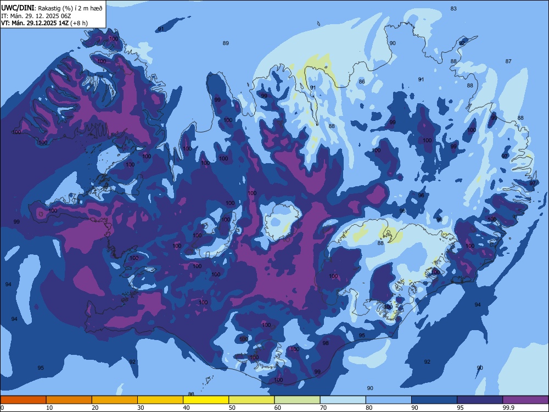This screenshot has width=549, height=412.
Task: Click the 50–60 pale yellow legend swatch
Action: 251,400
